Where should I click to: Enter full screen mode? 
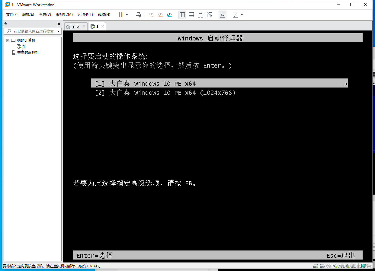pyautogui.click(x=200, y=14)
